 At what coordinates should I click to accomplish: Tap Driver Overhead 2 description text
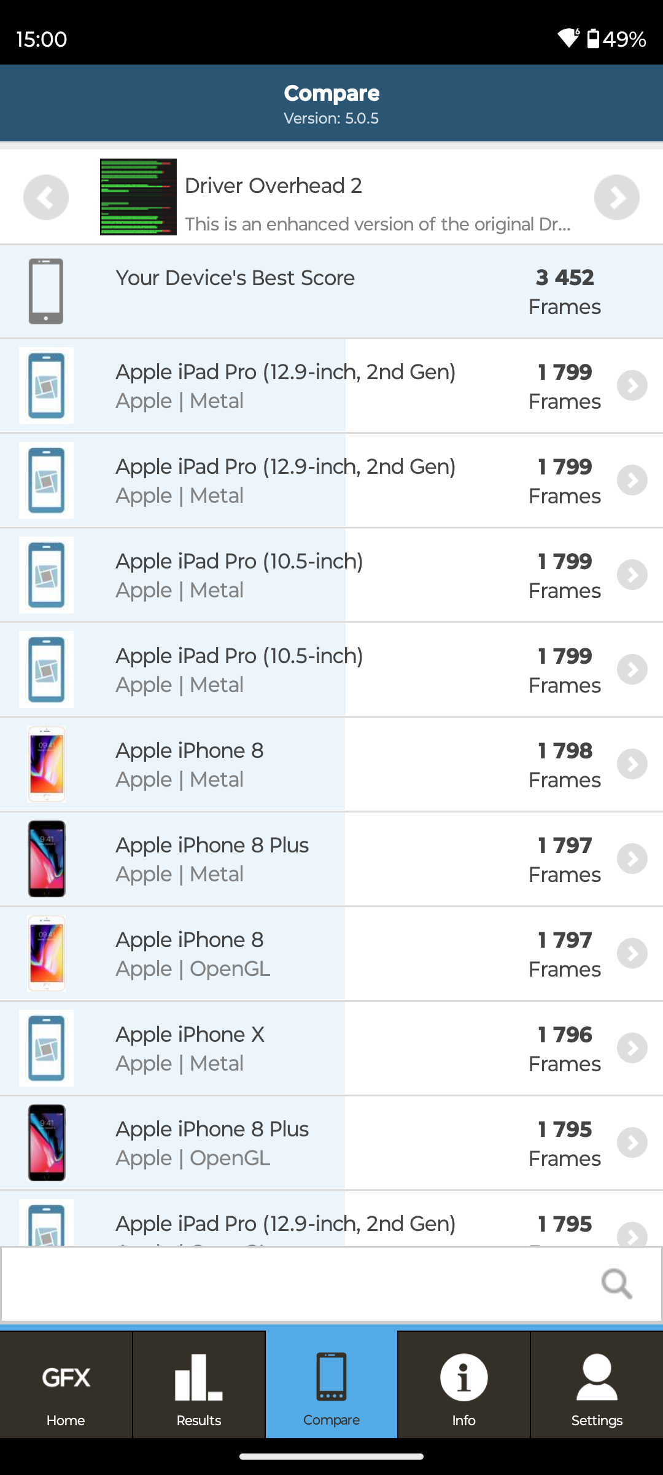[x=378, y=224]
